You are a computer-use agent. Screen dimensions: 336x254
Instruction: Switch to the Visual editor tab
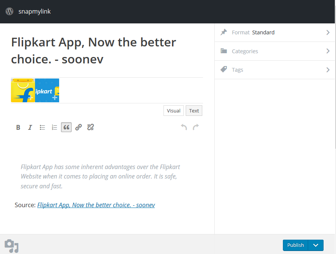pos(174,111)
